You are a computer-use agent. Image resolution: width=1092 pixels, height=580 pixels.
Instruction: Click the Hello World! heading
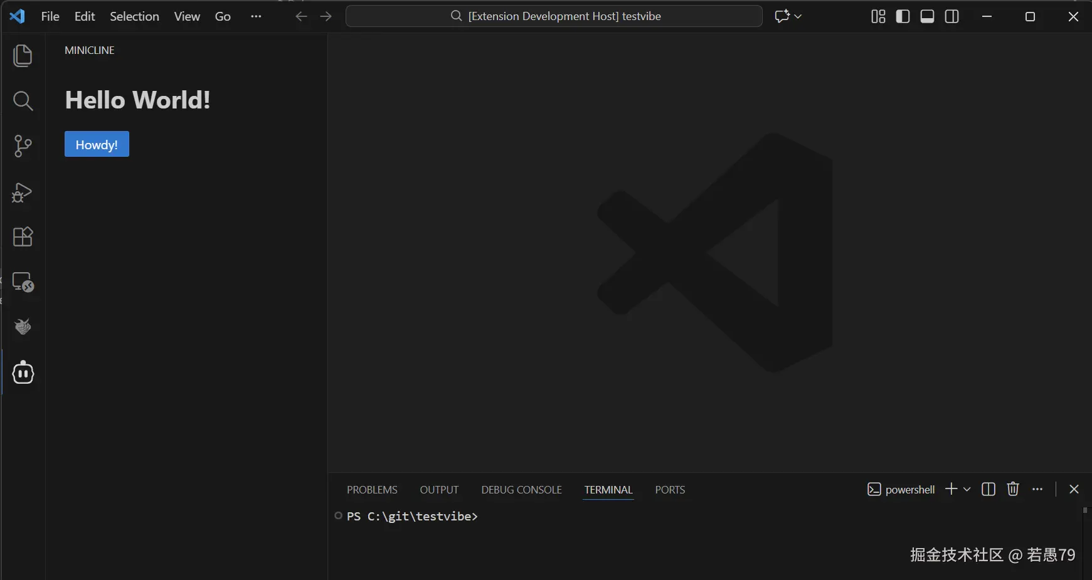[138, 100]
